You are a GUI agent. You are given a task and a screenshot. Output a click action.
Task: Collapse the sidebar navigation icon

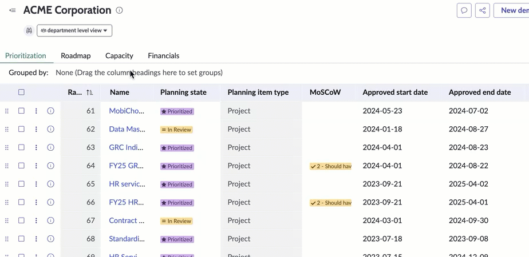[x=13, y=10]
